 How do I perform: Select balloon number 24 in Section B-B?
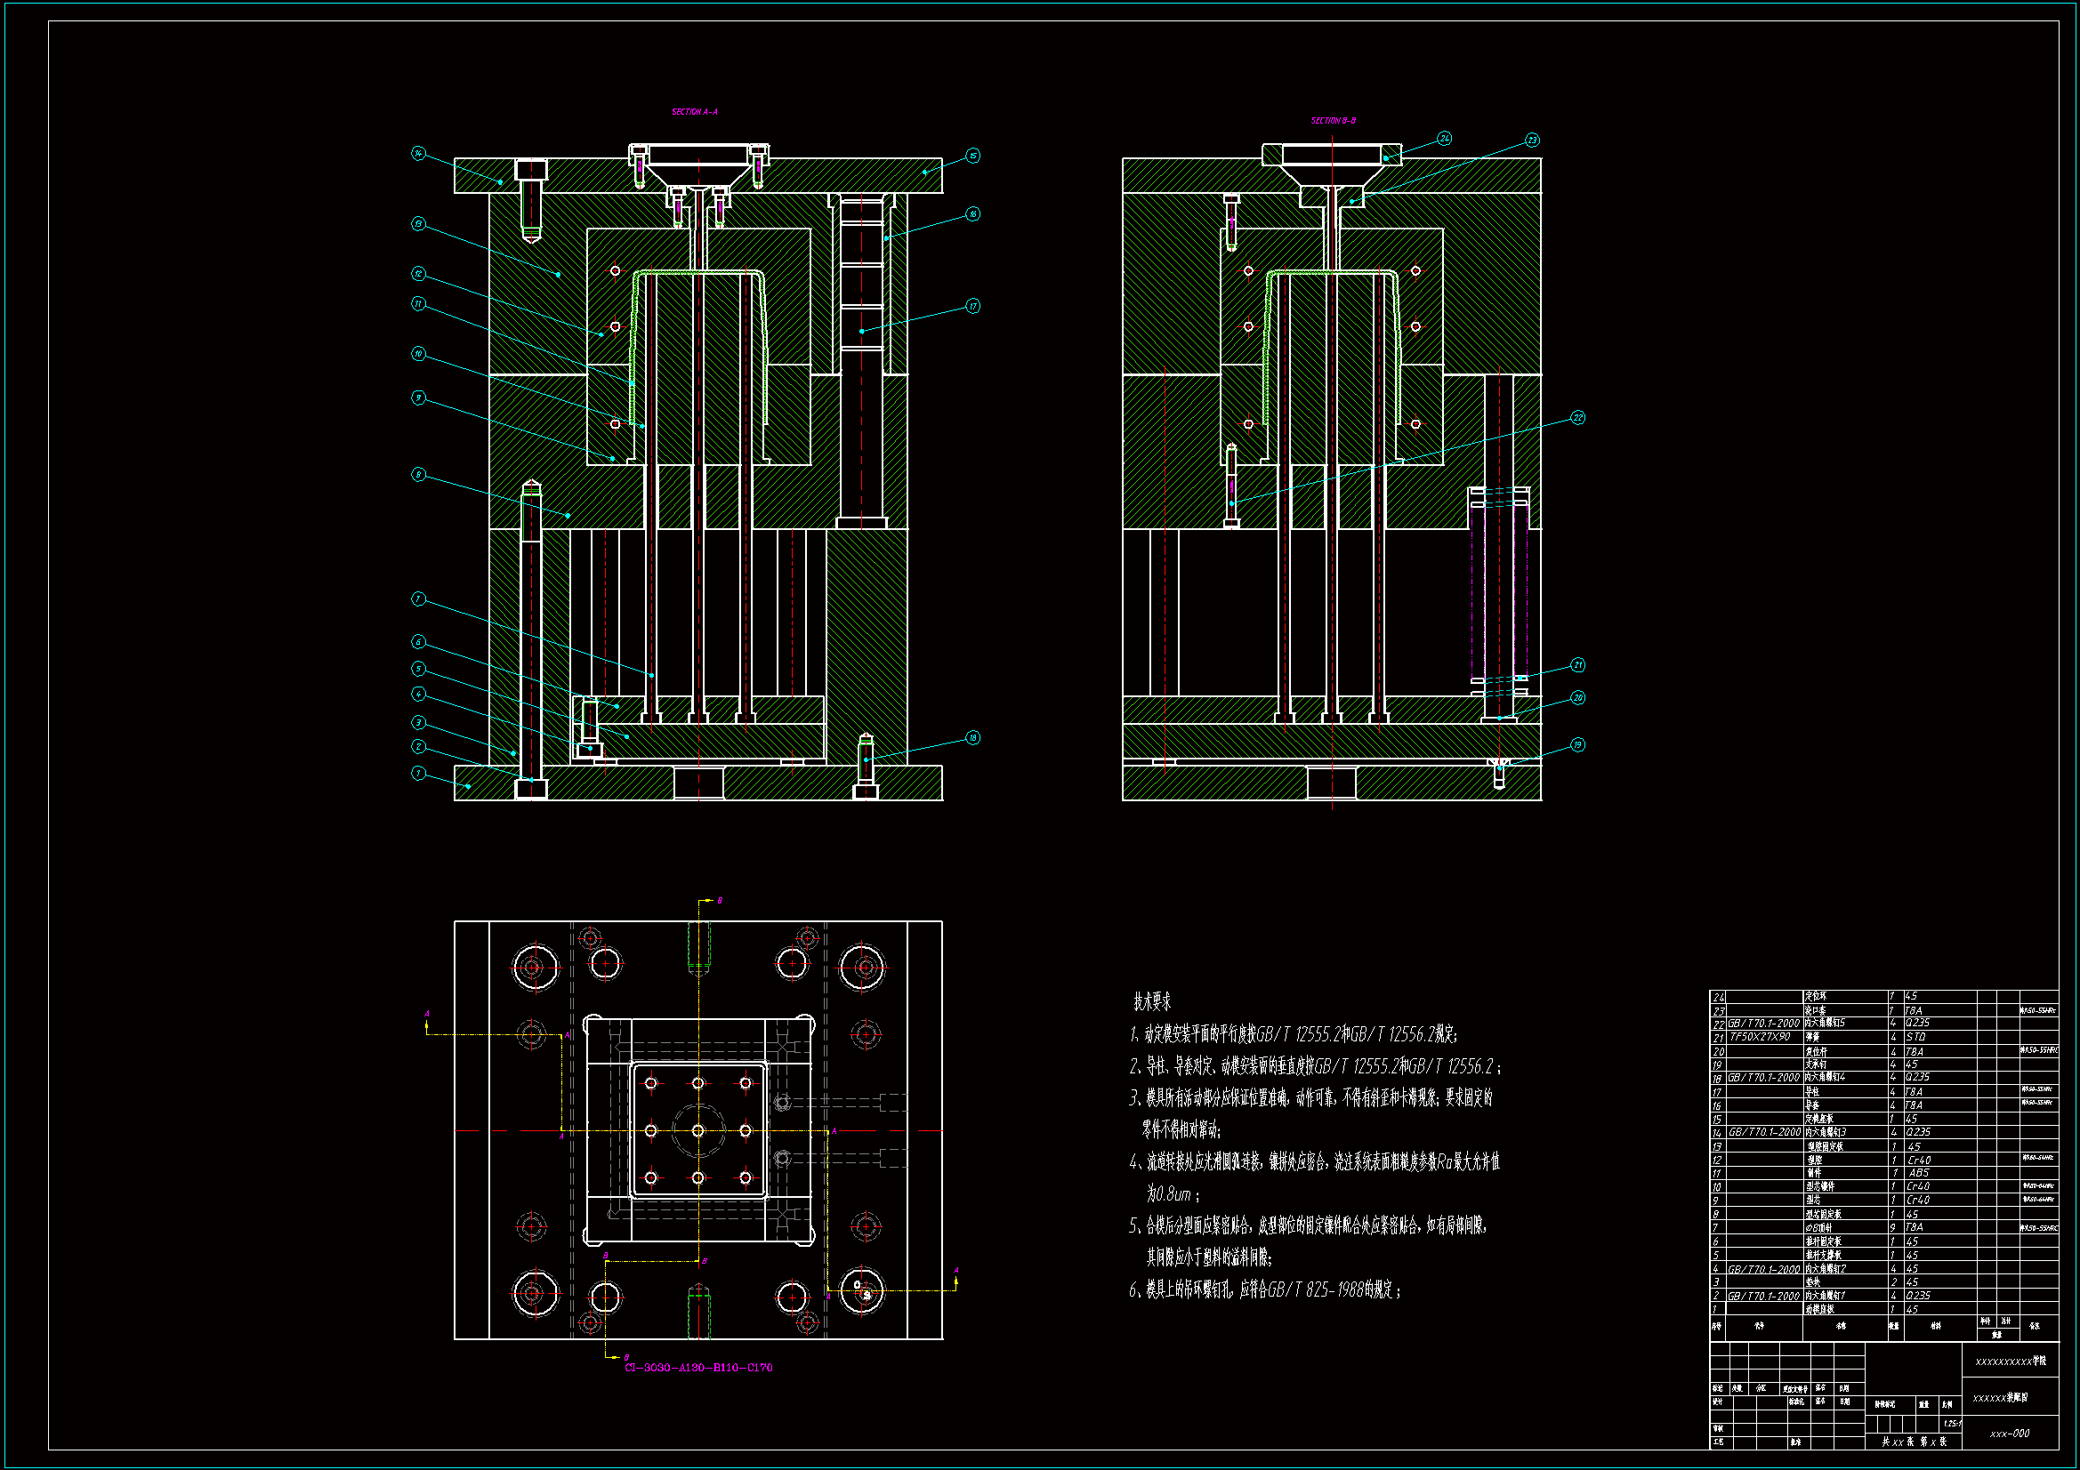[x=1445, y=139]
